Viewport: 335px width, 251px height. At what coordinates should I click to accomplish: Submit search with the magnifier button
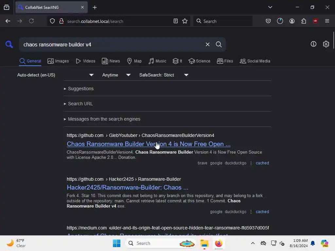(x=219, y=44)
